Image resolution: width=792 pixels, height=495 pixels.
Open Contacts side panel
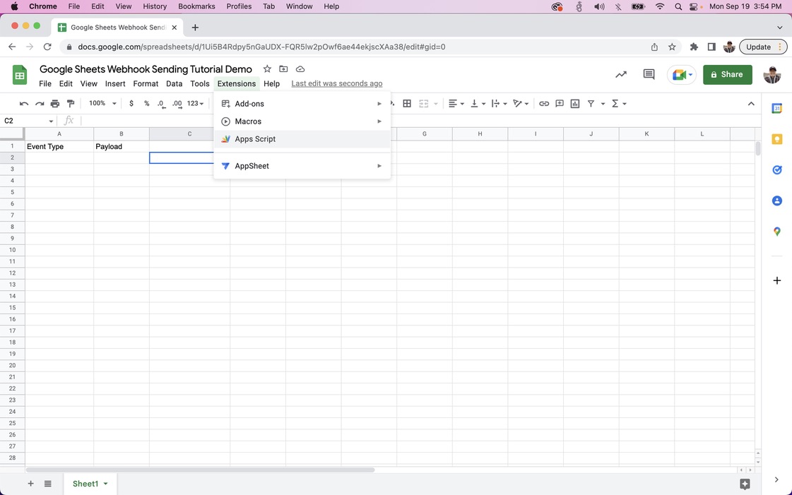777,201
